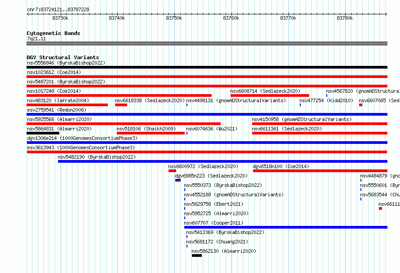Click the 83750k ruler mark

tap(174, 18)
